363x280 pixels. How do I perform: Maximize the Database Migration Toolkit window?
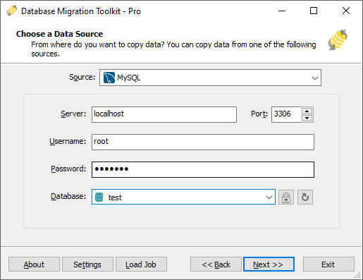(x=314, y=11)
